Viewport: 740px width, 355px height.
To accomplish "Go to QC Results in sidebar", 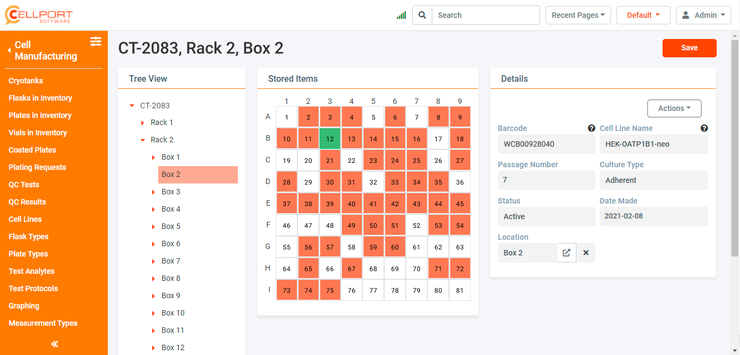I will click(x=27, y=202).
